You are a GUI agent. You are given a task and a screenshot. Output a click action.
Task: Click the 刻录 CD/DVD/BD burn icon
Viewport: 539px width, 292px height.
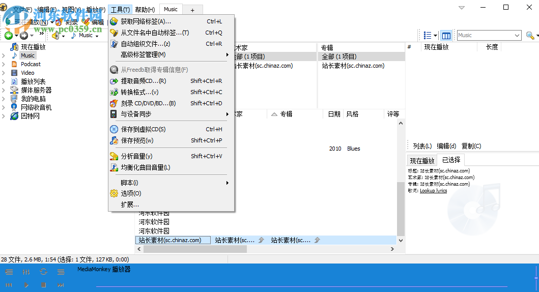114,103
